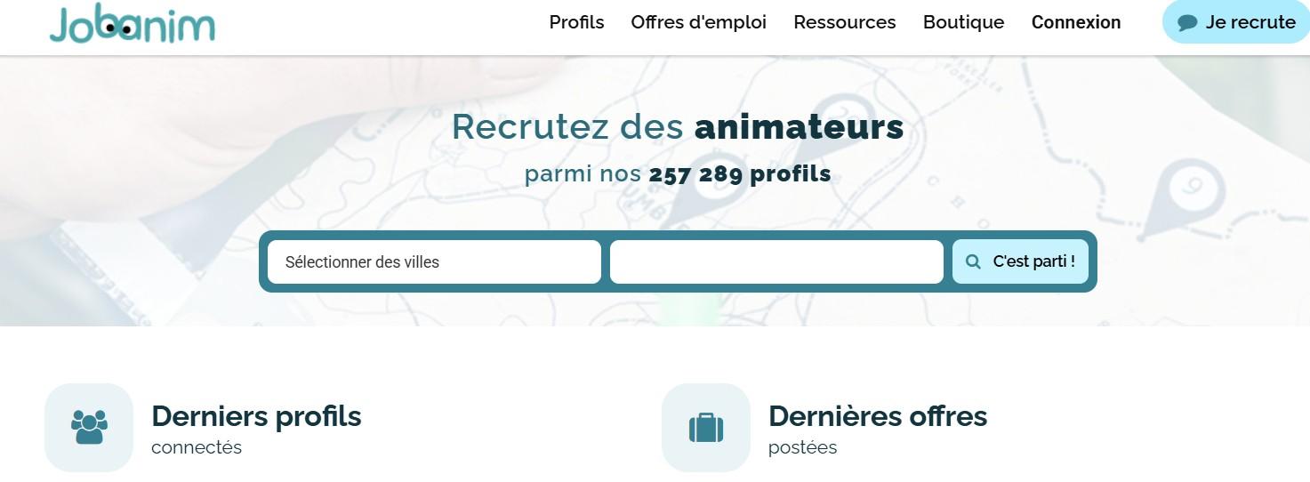Click the briefcase icon
The image size is (1310, 482).
pyautogui.click(x=706, y=427)
